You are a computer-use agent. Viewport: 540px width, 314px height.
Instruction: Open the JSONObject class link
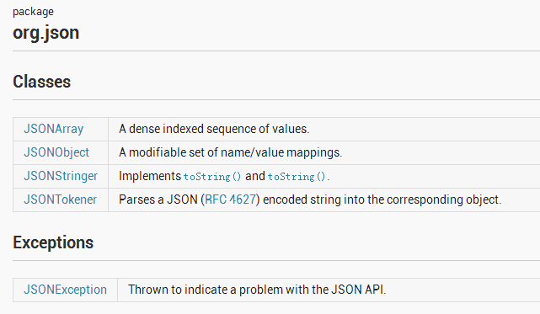(56, 152)
